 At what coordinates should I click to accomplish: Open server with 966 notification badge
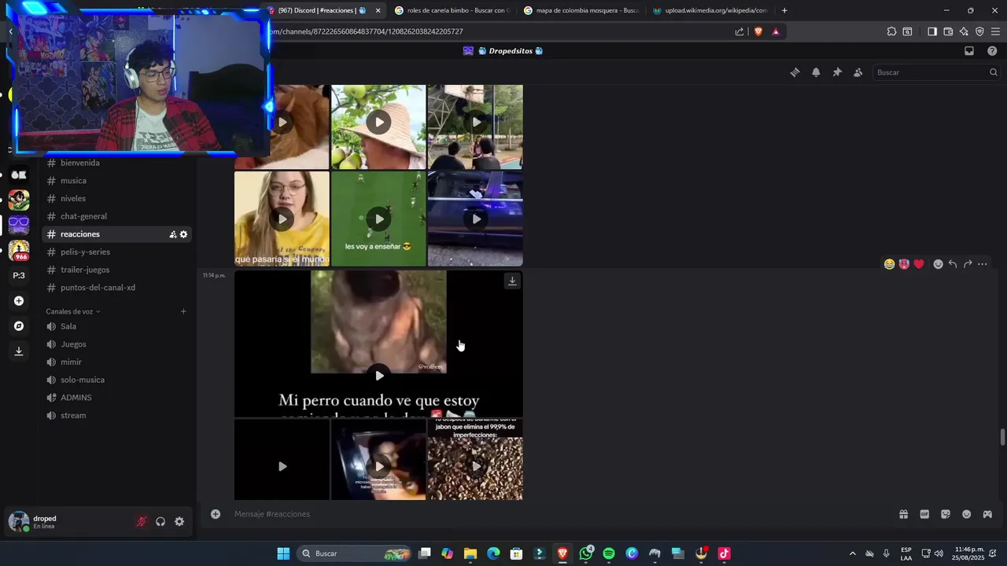[19, 251]
